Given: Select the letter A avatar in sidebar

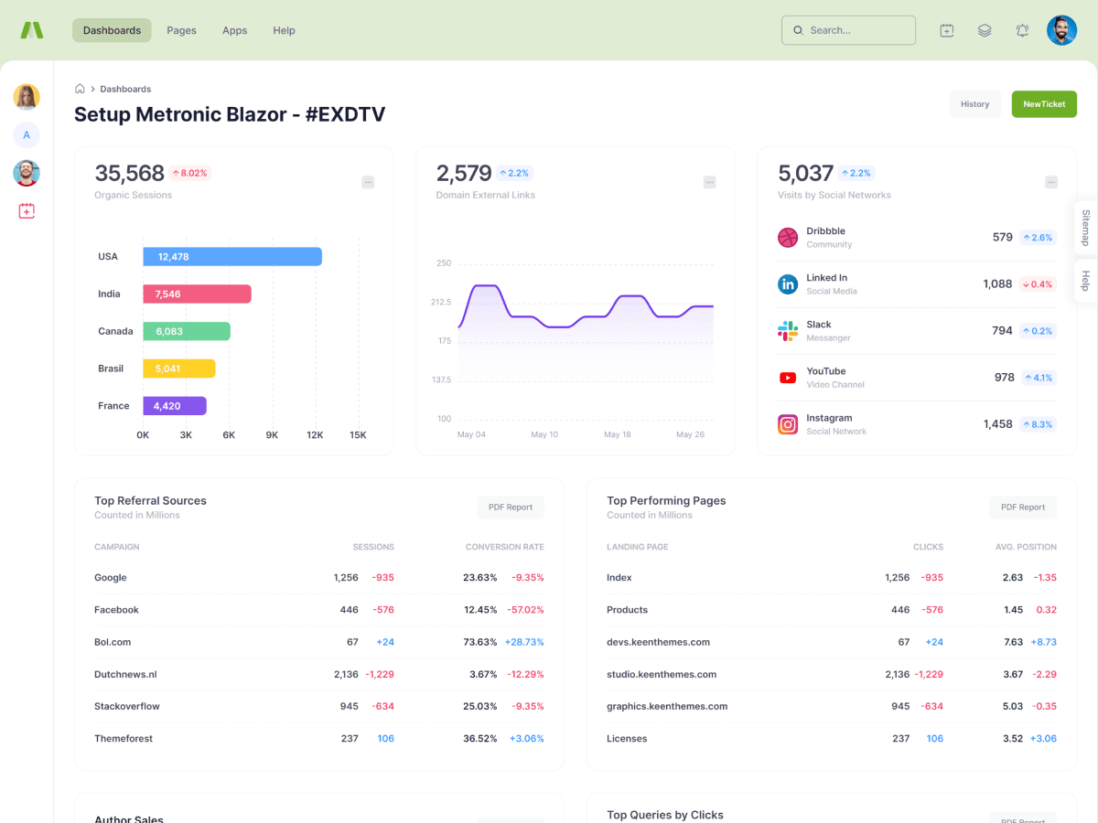Looking at the screenshot, I should coord(27,135).
